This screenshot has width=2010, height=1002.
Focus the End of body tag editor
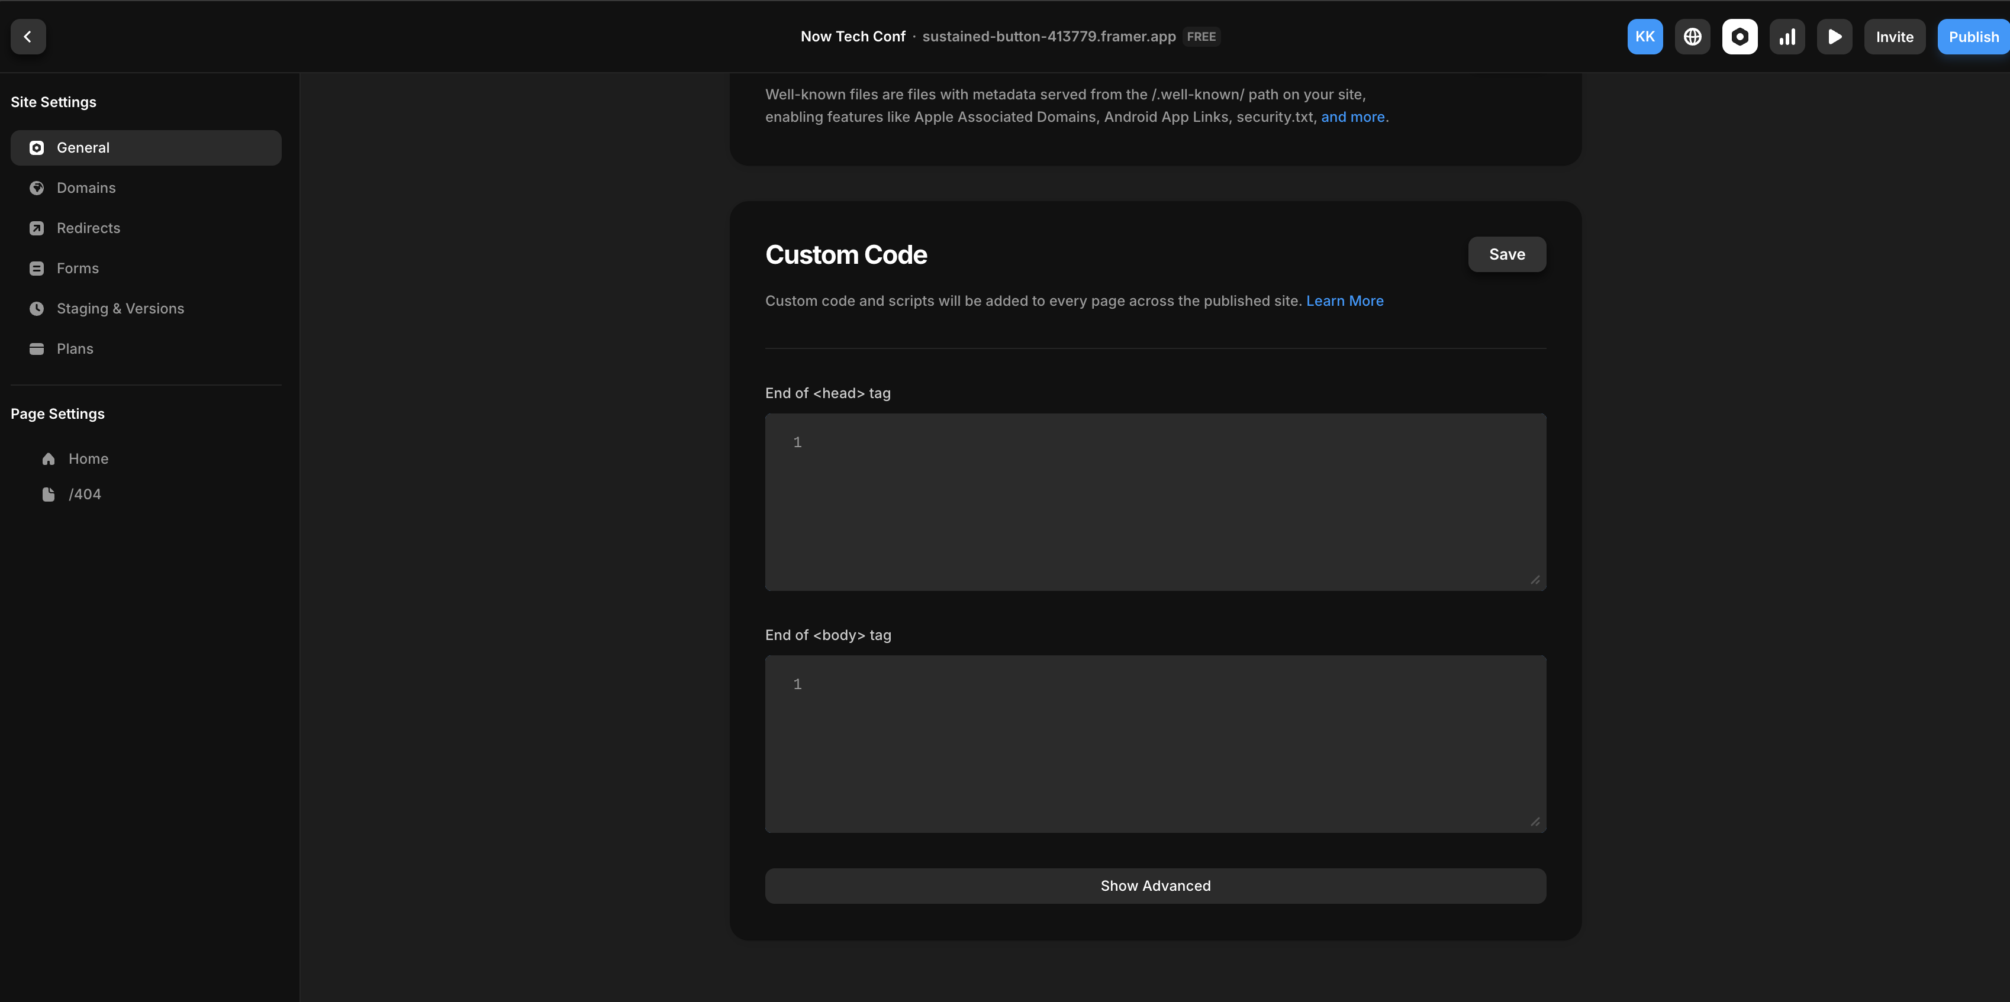pyautogui.click(x=1155, y=744)
